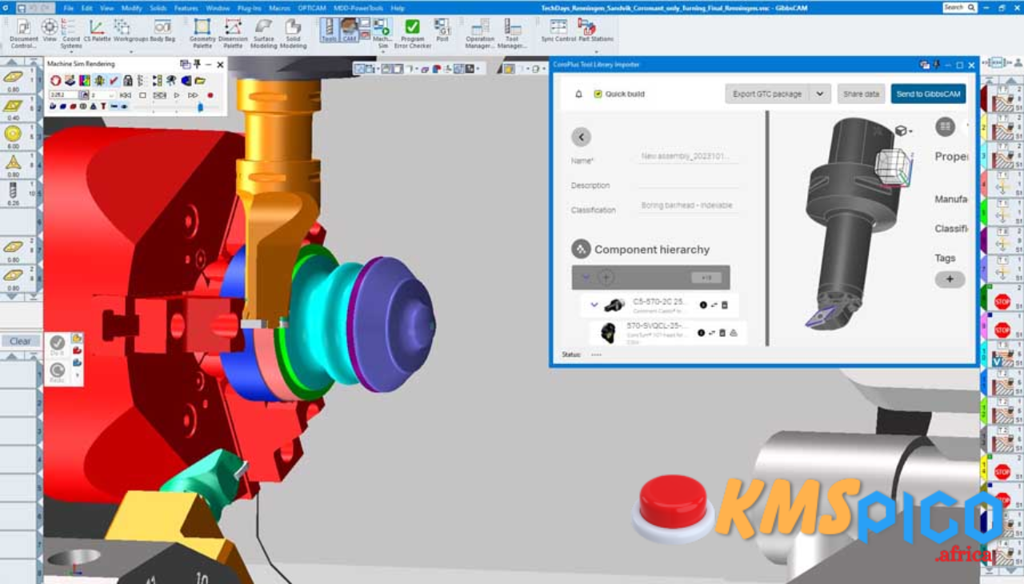The height and width of the screenshot is (584, 1024).
Task: Click the Share data button
Action: click(x=861, y=94)
